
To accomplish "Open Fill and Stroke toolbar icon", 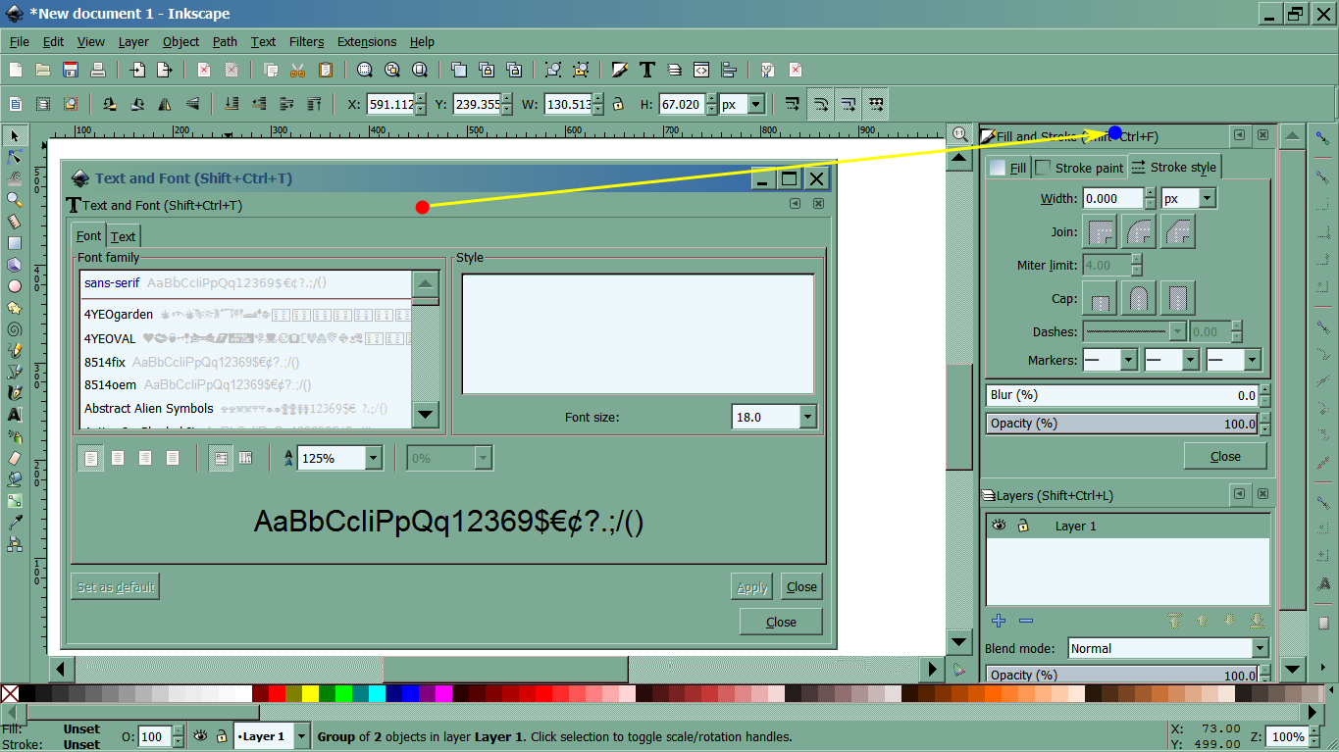I will (x=620, y=70).
